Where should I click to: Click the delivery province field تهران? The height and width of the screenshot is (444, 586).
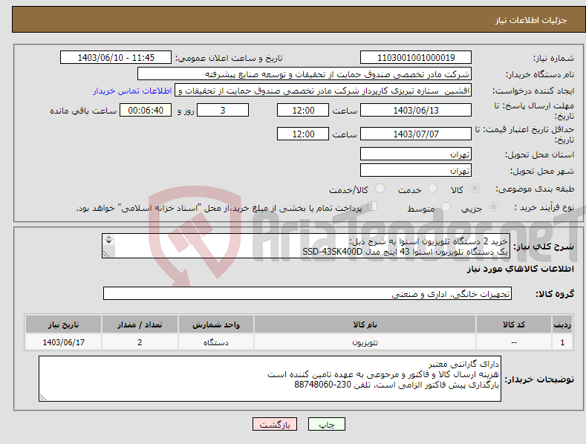416,154
